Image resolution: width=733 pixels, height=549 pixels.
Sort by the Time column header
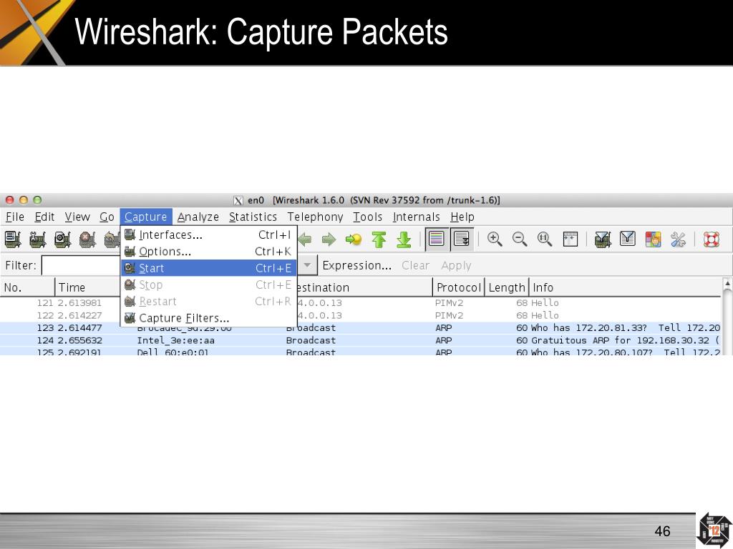coord(88,287)
